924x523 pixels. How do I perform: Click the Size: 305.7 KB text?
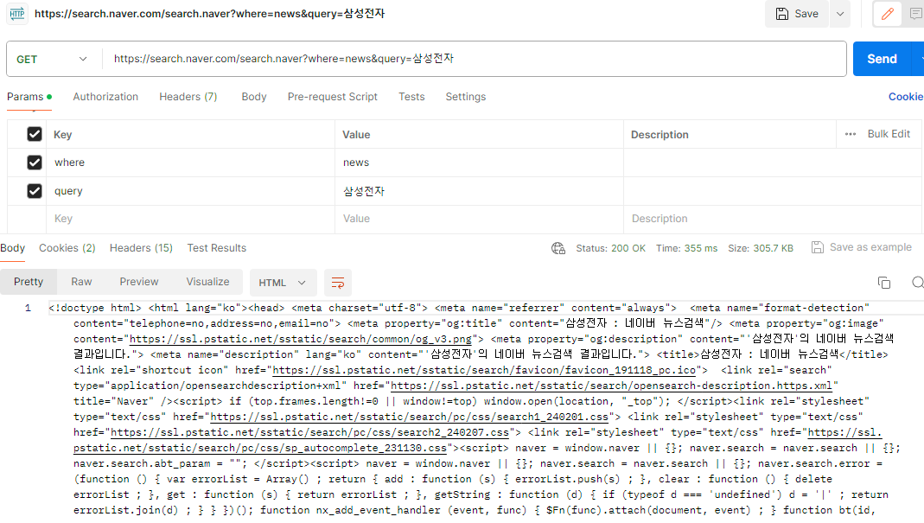pyautogui.click(x=760, y=248)
